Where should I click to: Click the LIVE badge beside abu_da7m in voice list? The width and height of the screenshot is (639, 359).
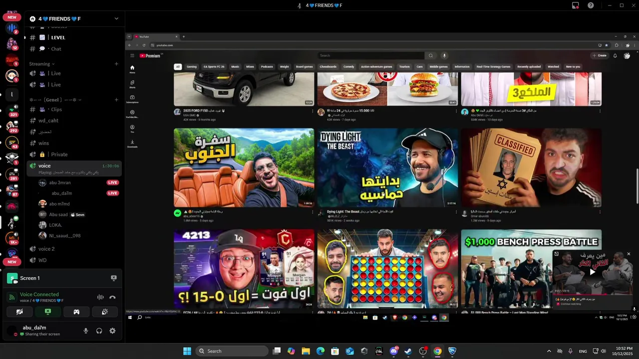click(113, 193)
